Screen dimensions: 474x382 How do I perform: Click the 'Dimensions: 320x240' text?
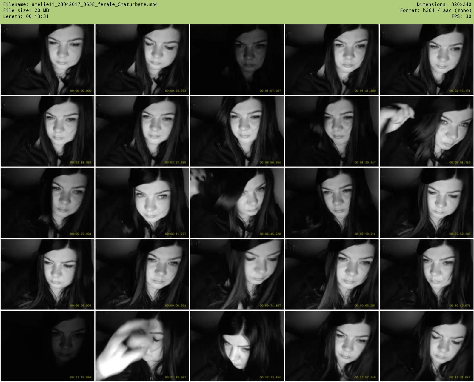coord(444,4)
